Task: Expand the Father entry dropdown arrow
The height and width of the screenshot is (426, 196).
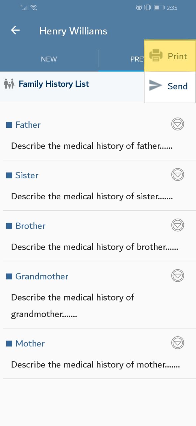Action: coord(178,124)
